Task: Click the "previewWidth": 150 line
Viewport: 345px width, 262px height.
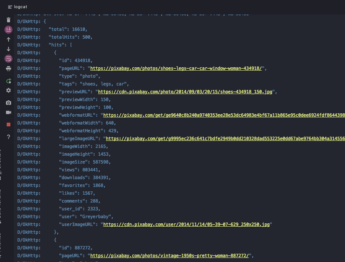Action: (x=85, y=100)
